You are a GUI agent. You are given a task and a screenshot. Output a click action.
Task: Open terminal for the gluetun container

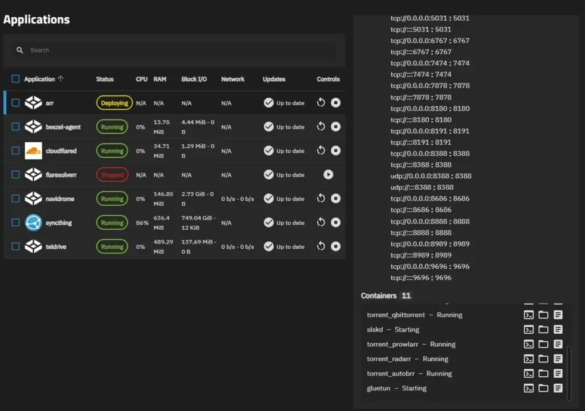tap(528, 388)
